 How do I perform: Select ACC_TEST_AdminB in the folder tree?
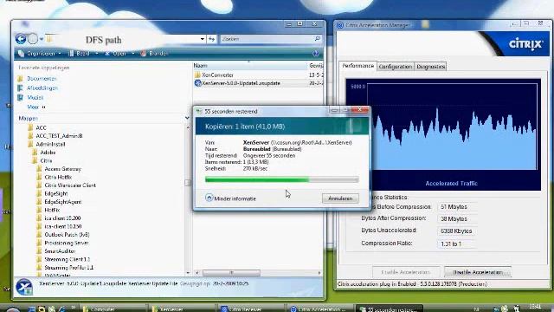pyautogui.click(x=59, y=136)
